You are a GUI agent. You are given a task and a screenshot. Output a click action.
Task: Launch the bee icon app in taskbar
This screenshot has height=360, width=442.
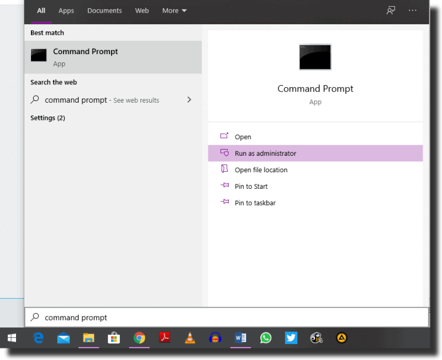316,338
